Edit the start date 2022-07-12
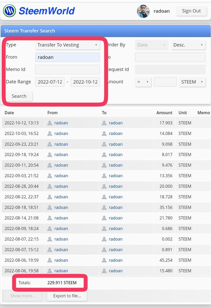The width and height of the screenshot is (211, 308). tap(50, 82)
